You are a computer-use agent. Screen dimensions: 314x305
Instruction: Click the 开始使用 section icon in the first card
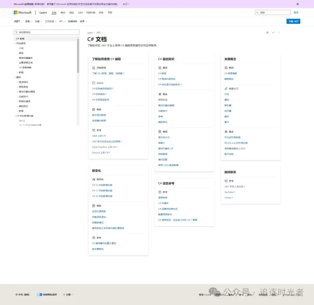[x=93, y=68]
